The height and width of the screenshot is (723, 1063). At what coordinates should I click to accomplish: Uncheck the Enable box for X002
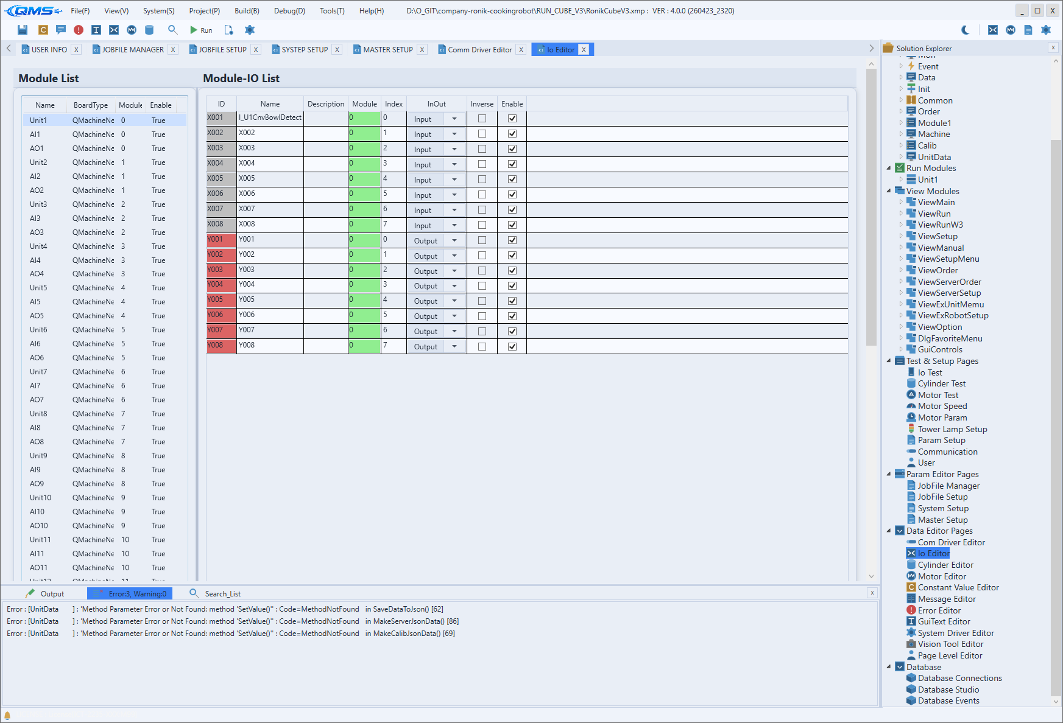[x=512, y=134]
